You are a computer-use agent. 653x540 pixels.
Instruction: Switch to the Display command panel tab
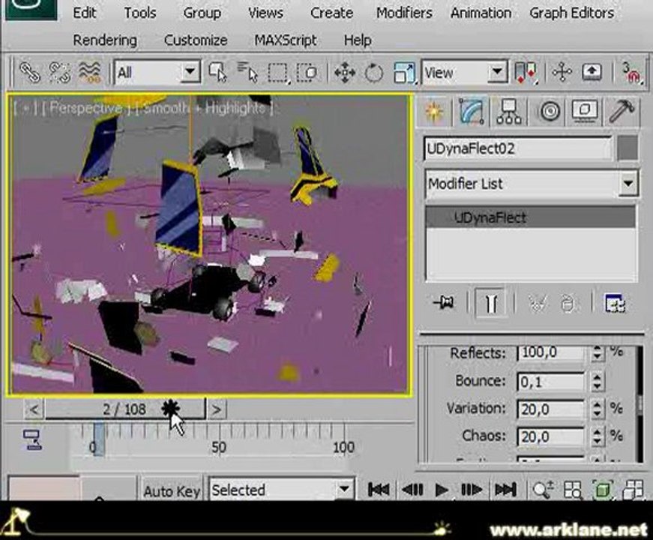click(x=585, y=112)
